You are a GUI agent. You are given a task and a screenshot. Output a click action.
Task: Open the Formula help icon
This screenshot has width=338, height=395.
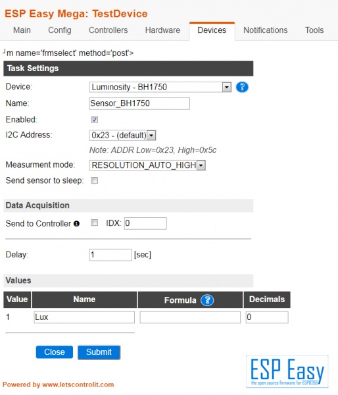[207, 300]
